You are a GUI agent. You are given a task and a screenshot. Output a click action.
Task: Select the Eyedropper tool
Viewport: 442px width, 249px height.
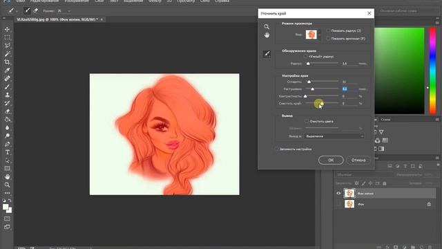point(8,71)
